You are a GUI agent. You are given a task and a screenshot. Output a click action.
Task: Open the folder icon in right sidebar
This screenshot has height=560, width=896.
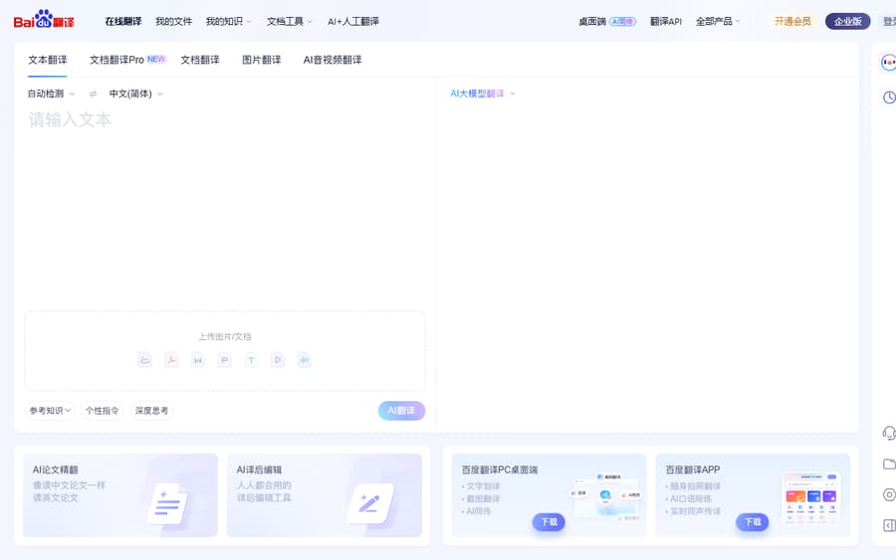click(889, 465)
